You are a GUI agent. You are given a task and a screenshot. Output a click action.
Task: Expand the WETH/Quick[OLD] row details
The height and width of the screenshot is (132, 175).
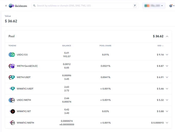click(x=167, y=66)
